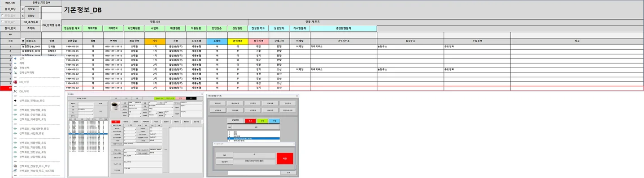This screenshot has width=644, height=178.
Task: Open the 상담일지 report button
Action: (279, 28)
